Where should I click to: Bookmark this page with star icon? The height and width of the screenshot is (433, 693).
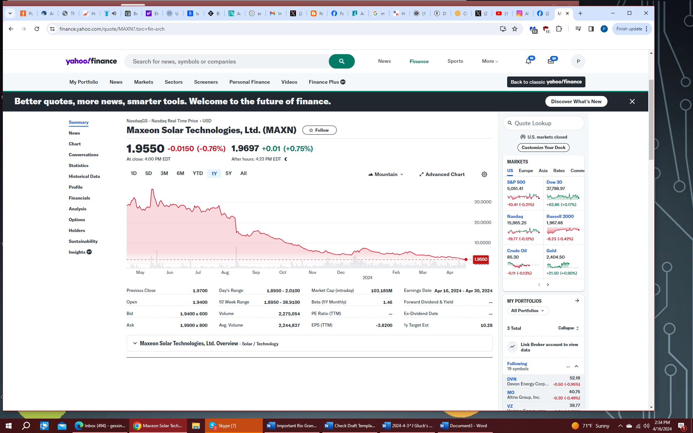pos(515,29)
